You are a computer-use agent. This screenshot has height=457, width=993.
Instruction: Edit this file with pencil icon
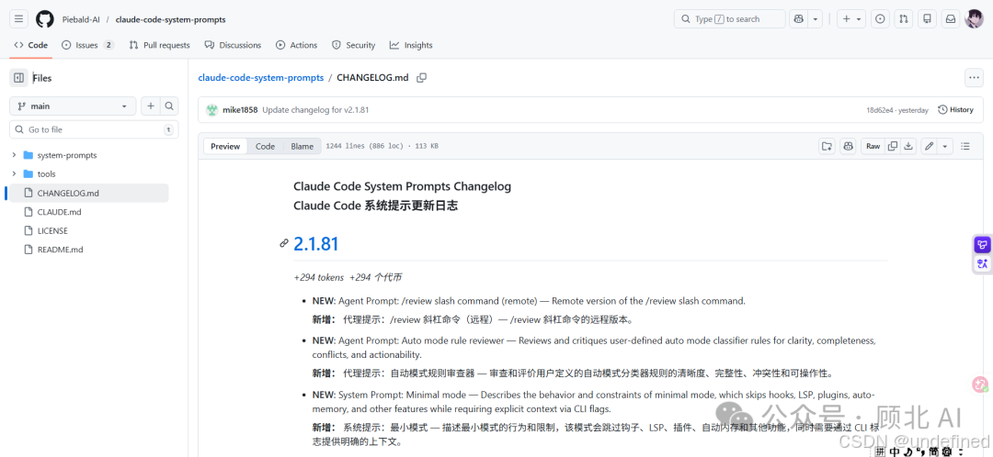(929, 146)
